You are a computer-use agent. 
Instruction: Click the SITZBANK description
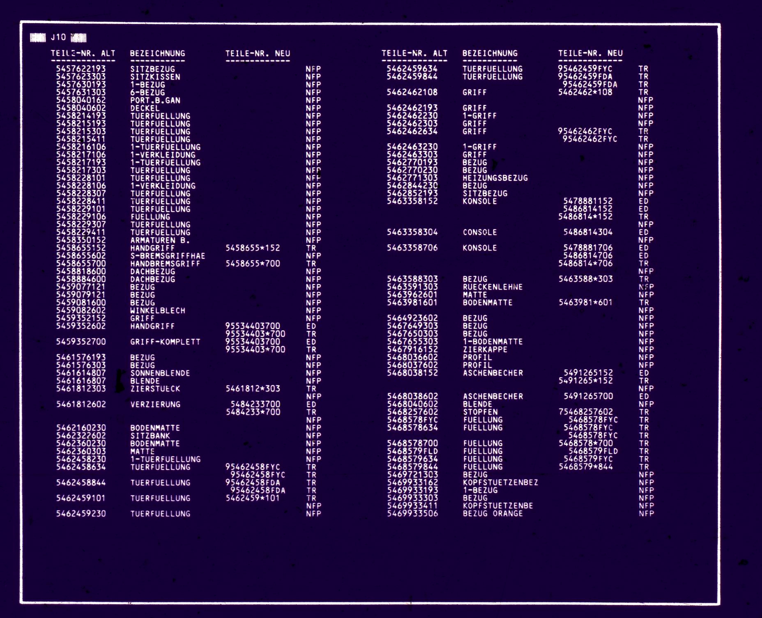150,436
